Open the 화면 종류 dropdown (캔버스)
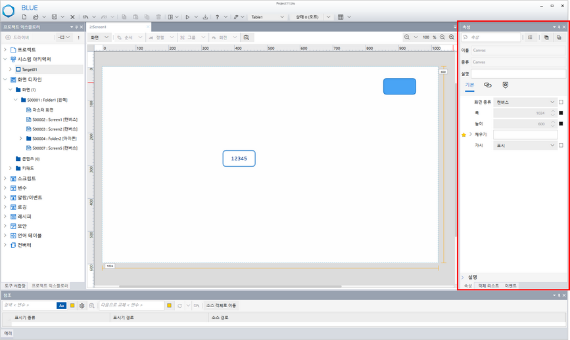The width and height of the screenshot is (570, 340). pyautogui.click(x=525, y=102)
